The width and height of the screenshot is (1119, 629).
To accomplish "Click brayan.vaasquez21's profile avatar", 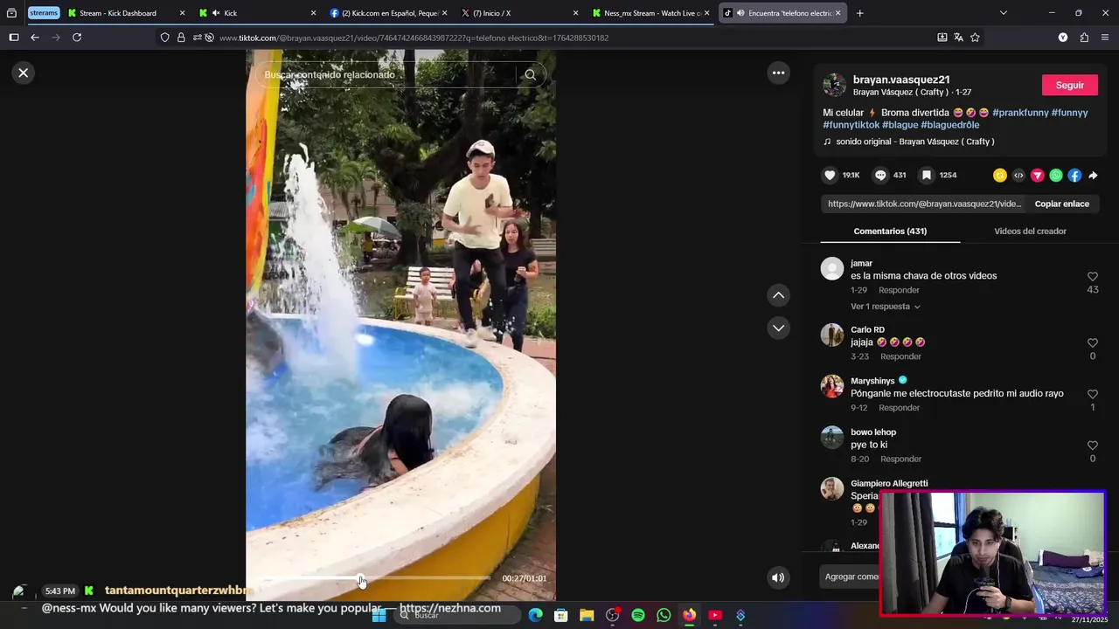I will tap(835, 85).
